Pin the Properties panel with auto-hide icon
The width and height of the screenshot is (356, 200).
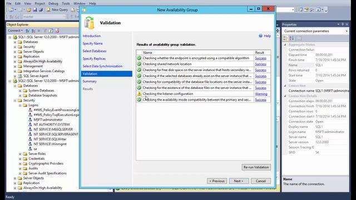click(x=343, y=24)
